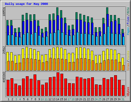The image size is (131, 102).
Task: Click day label 29
Action: 115,99
